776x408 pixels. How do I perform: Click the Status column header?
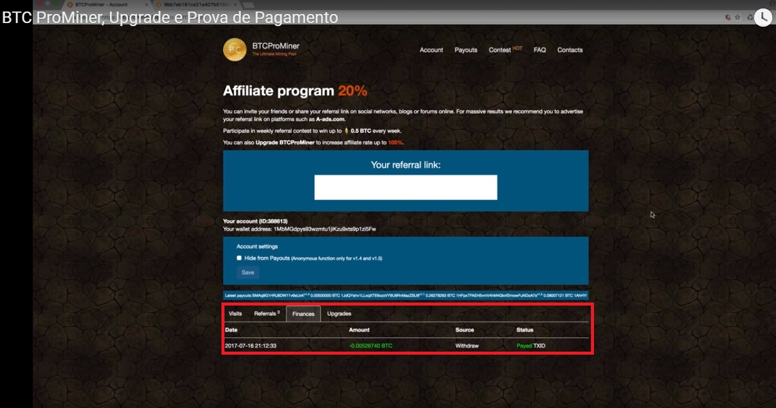pyautogui.click(x=525, y=330)
